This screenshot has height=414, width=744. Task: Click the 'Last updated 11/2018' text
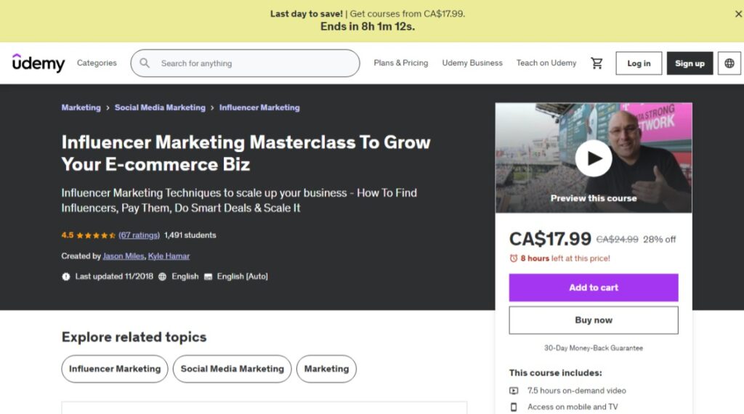coord(114,277)
